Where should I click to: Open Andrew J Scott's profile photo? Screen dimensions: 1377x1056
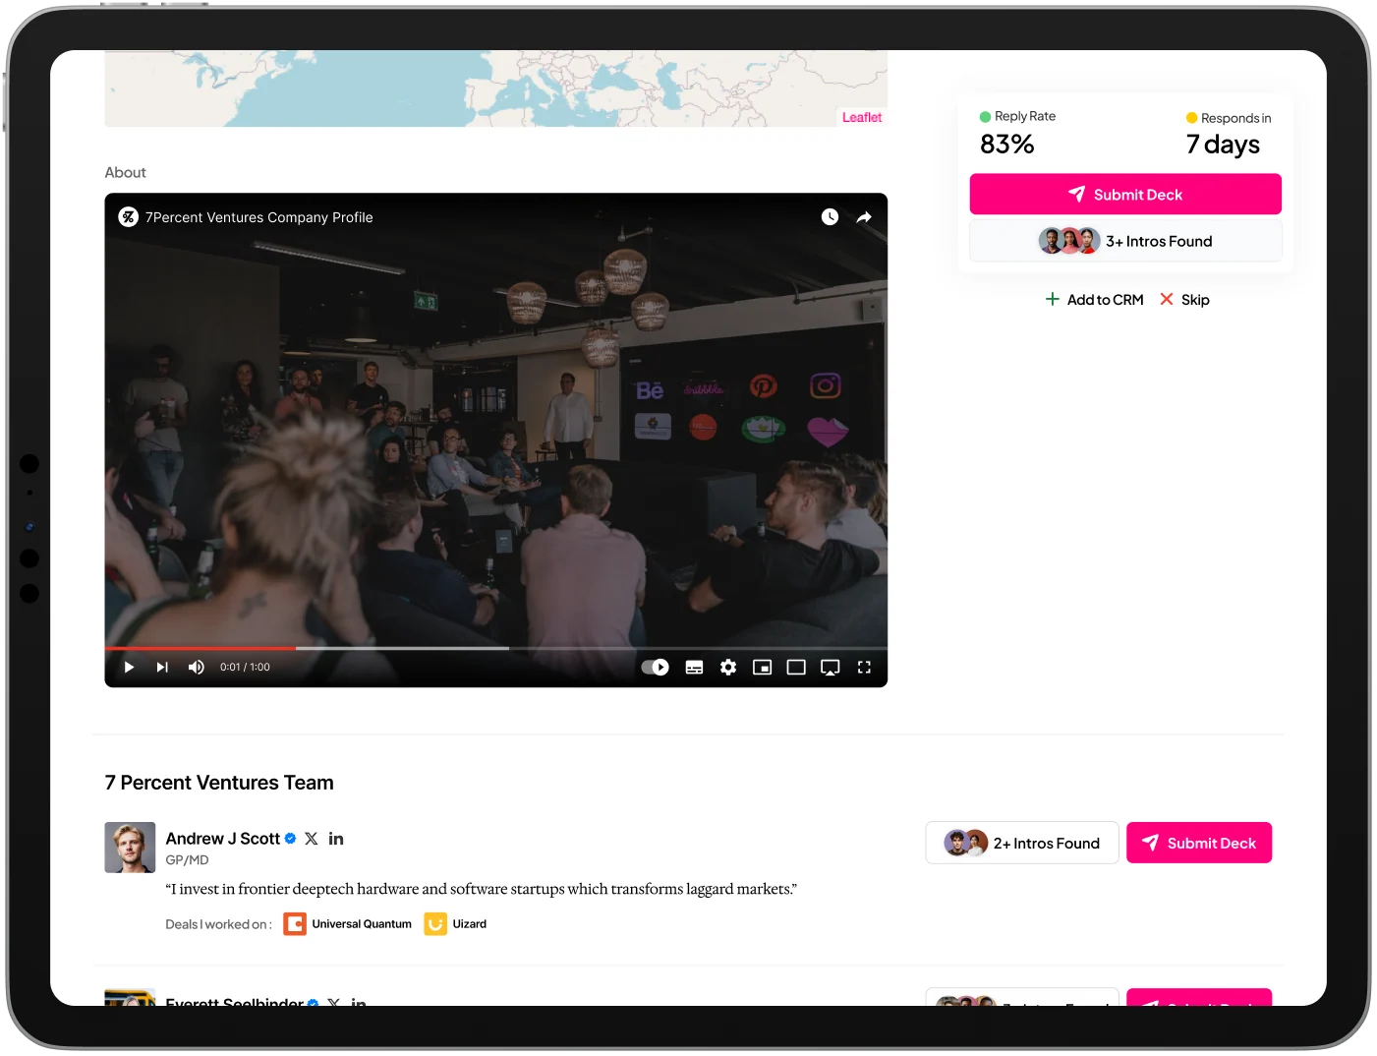click(130, 848)
